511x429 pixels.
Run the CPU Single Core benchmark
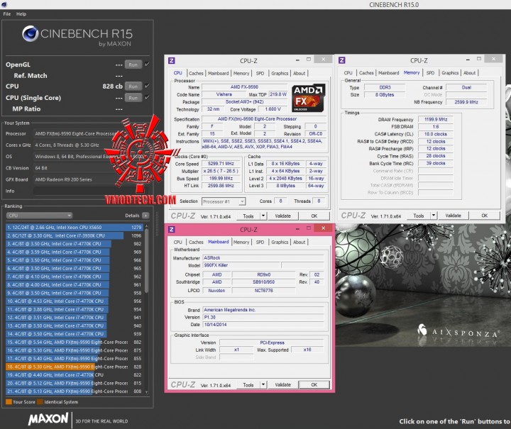[133, 98]
